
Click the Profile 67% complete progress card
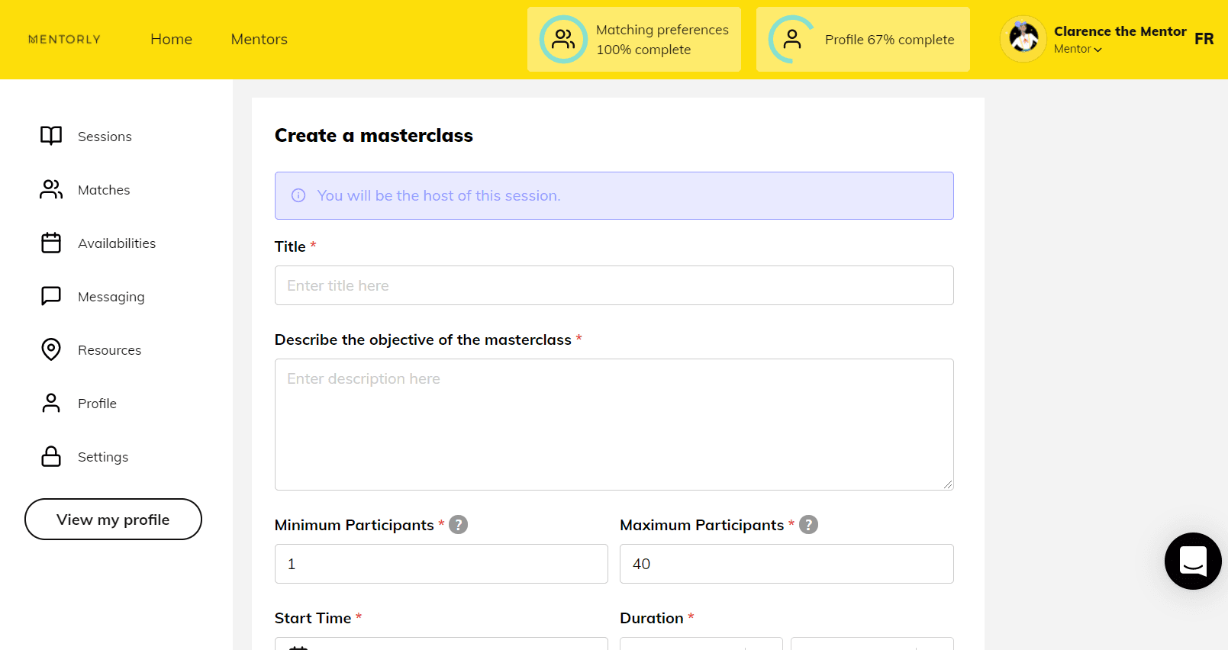click(x=862, y=40)
